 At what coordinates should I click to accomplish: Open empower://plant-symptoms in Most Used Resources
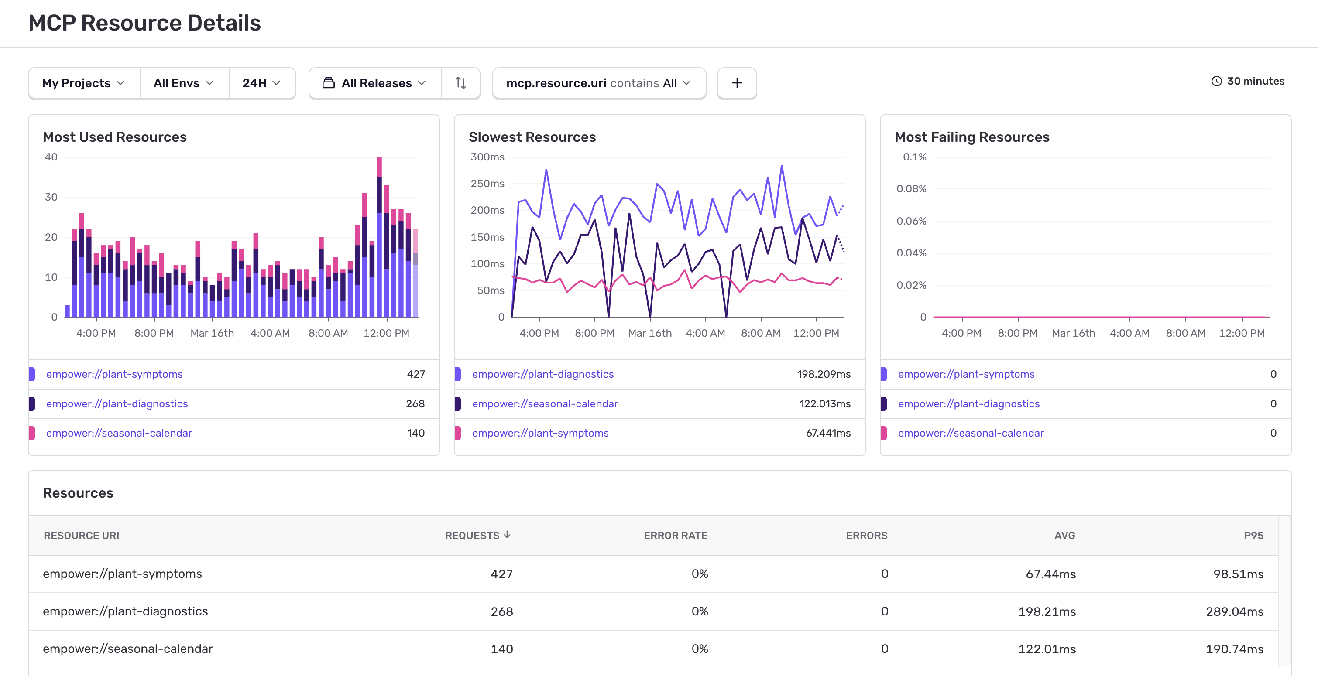115,374
